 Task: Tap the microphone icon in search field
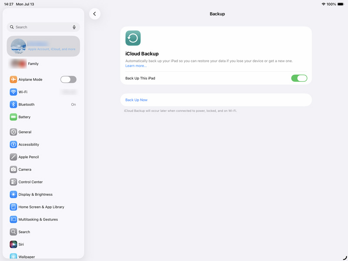pyautogui.click(x=74, y=27)
